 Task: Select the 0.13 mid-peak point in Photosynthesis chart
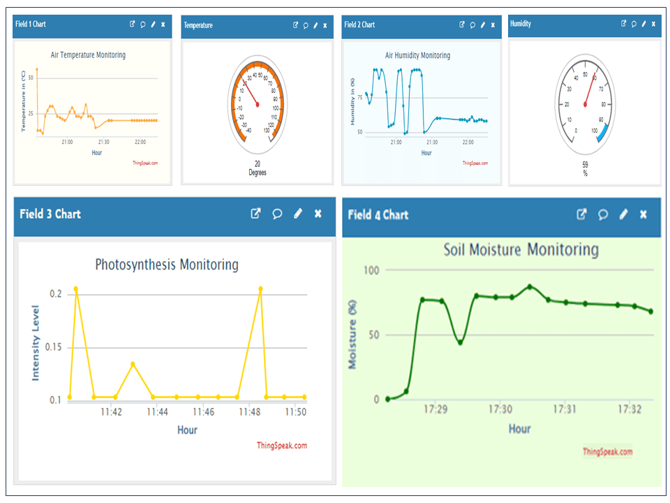[x=133, y=364]
